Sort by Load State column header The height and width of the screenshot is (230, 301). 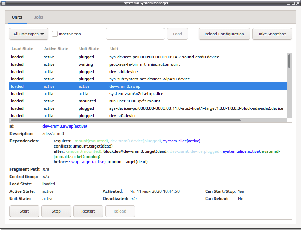[x=26, y=49]
